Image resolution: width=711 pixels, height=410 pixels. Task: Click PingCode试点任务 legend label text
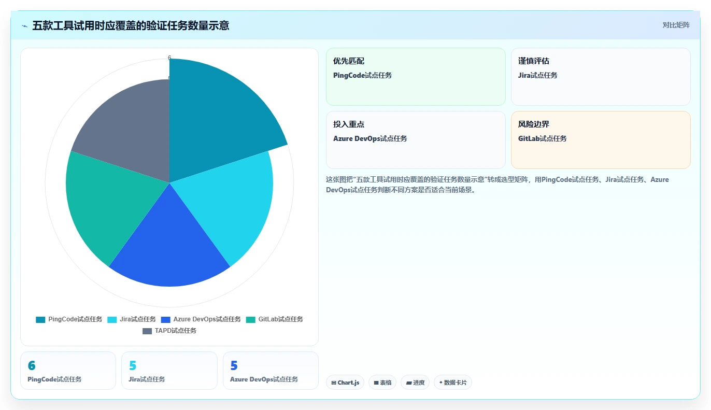75,319
